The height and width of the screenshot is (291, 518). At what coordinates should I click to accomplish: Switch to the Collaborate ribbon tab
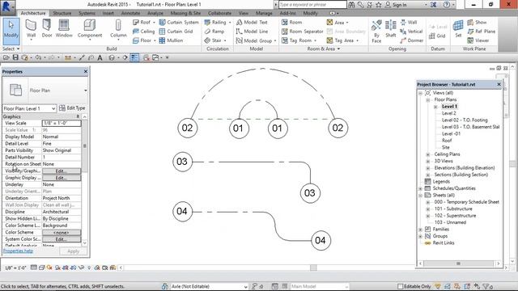[219, 13]
